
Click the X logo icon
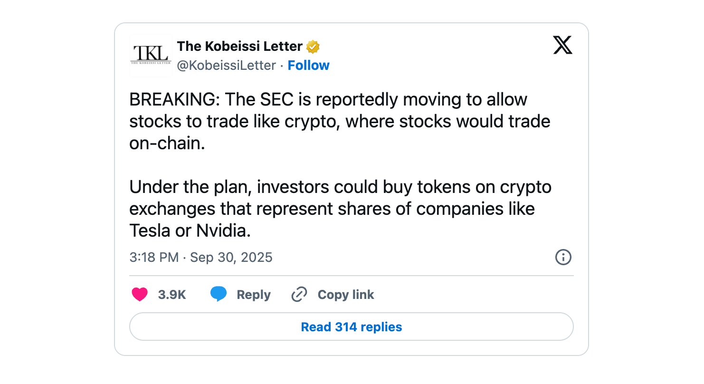coord(562,46)
